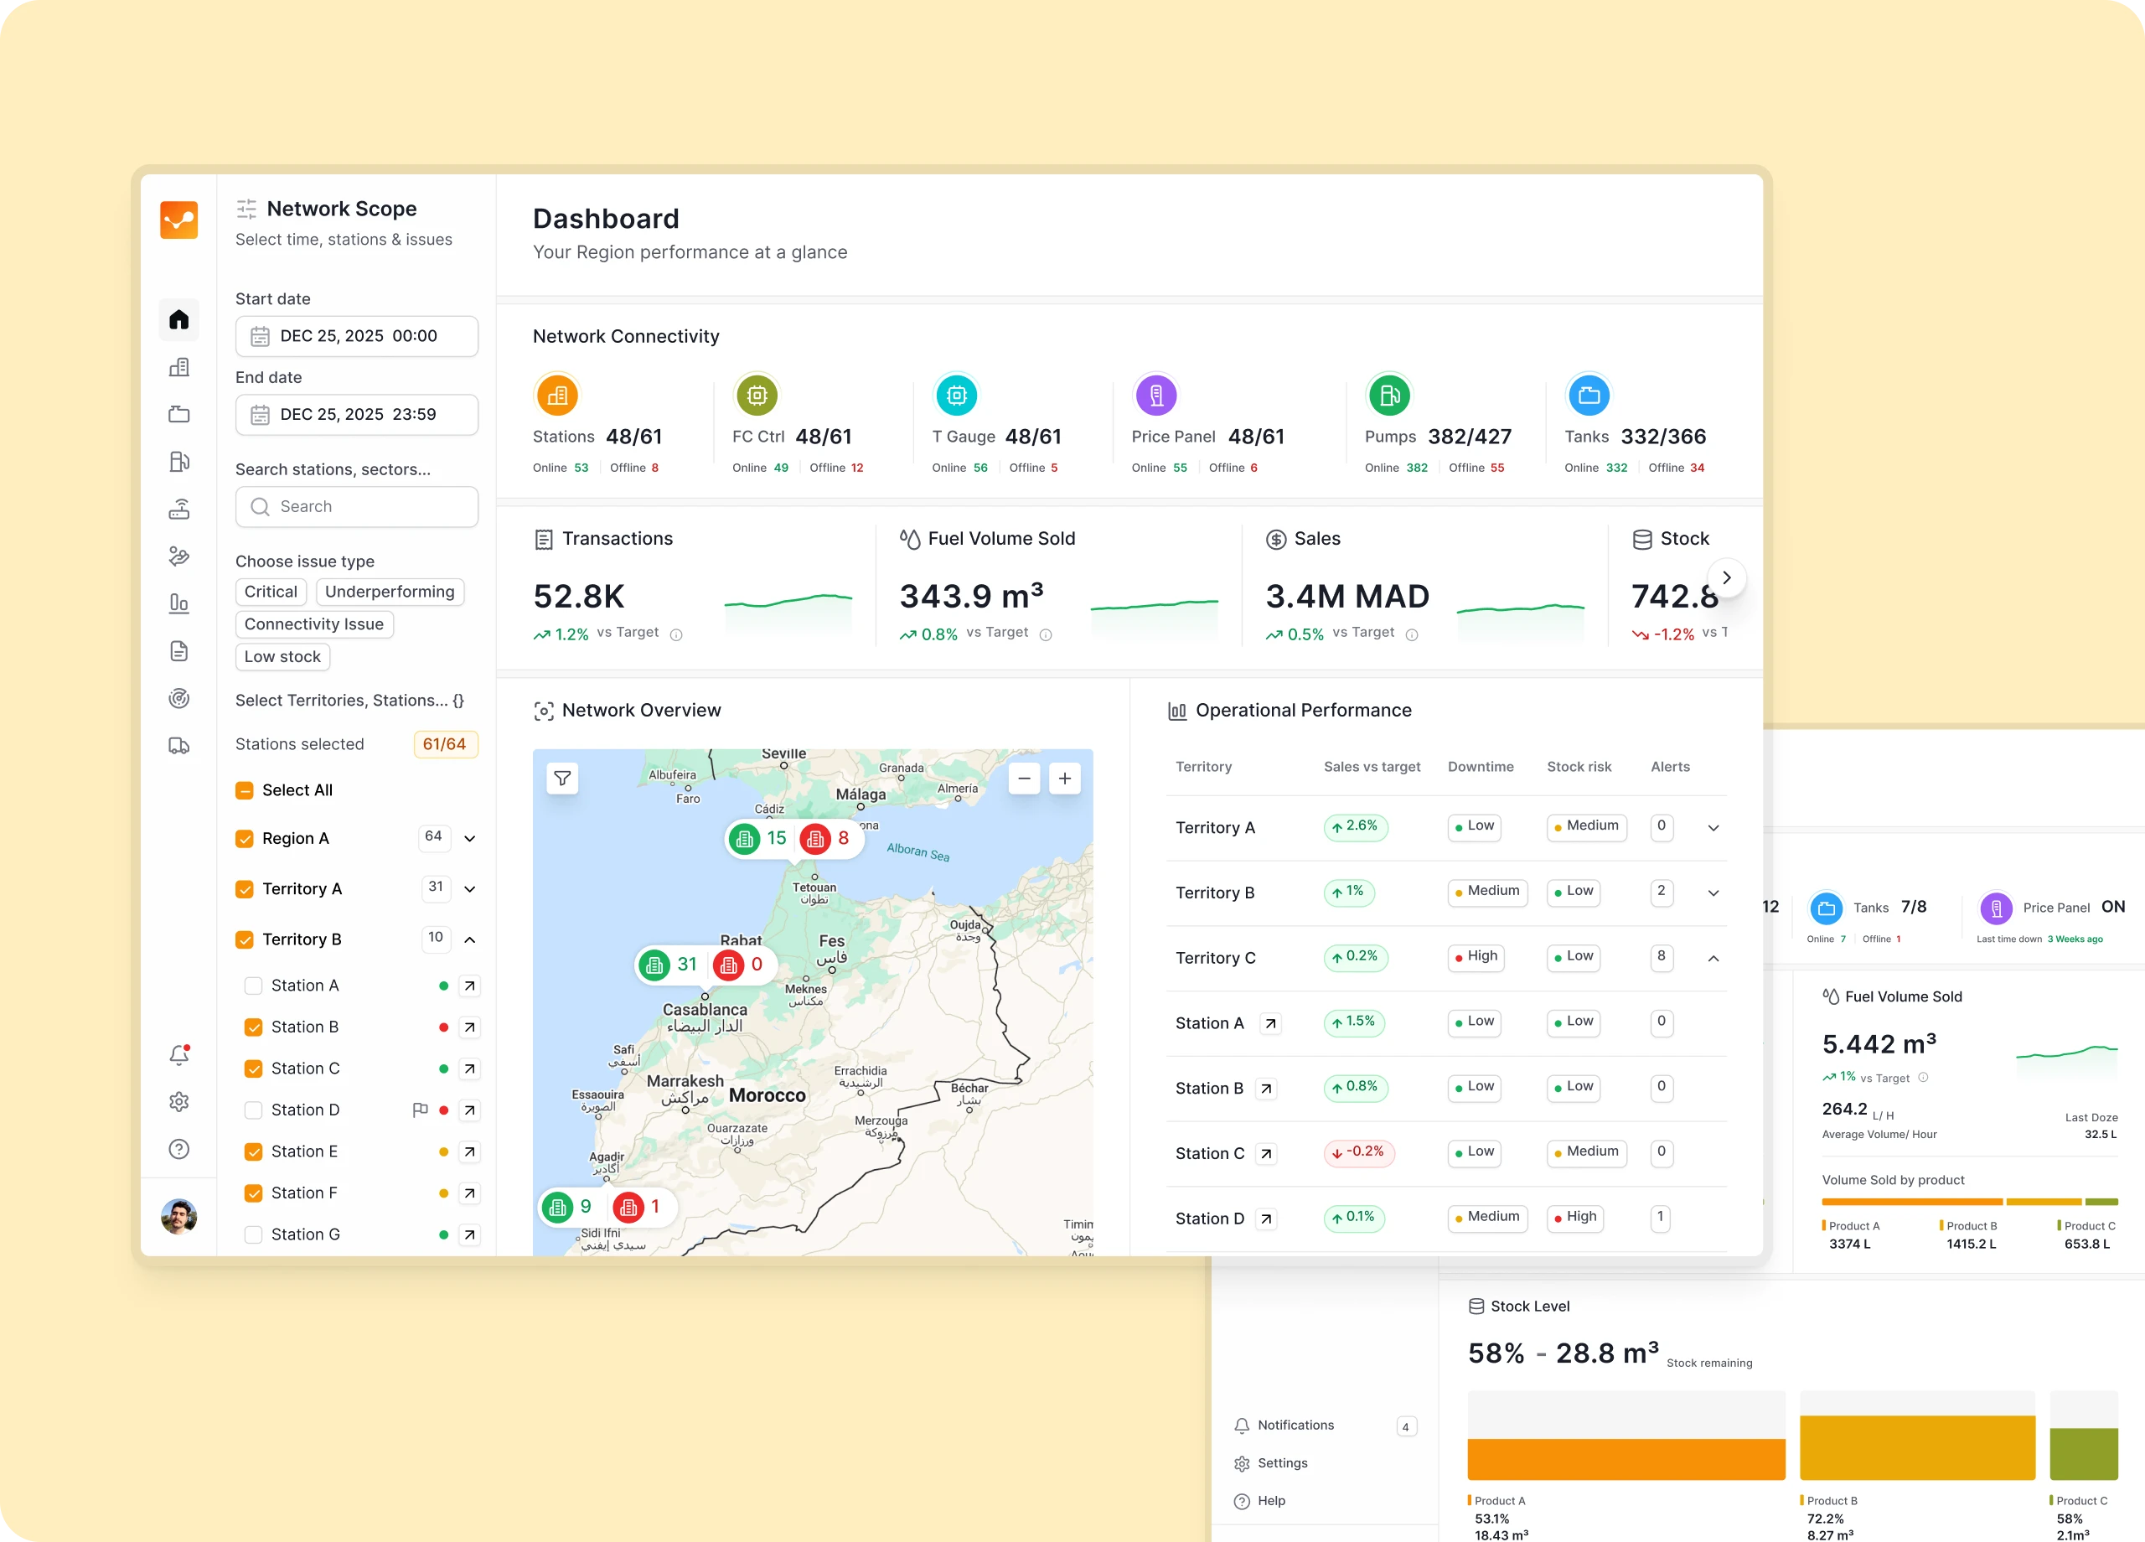2145x1542 pixels.
Task: Zoom in the map with plus button
Action: pyautogui.click(x=1065, y=779)
